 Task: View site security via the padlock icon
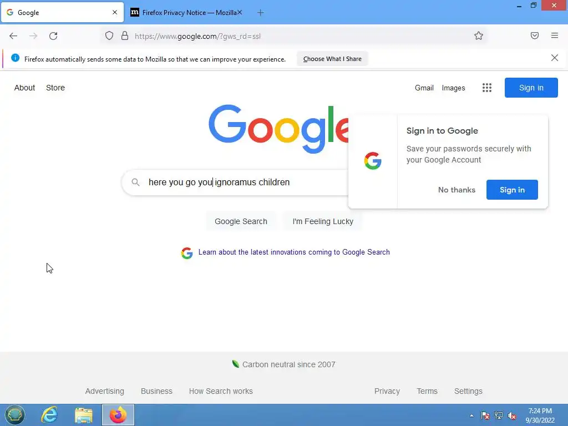pos(125,36)
